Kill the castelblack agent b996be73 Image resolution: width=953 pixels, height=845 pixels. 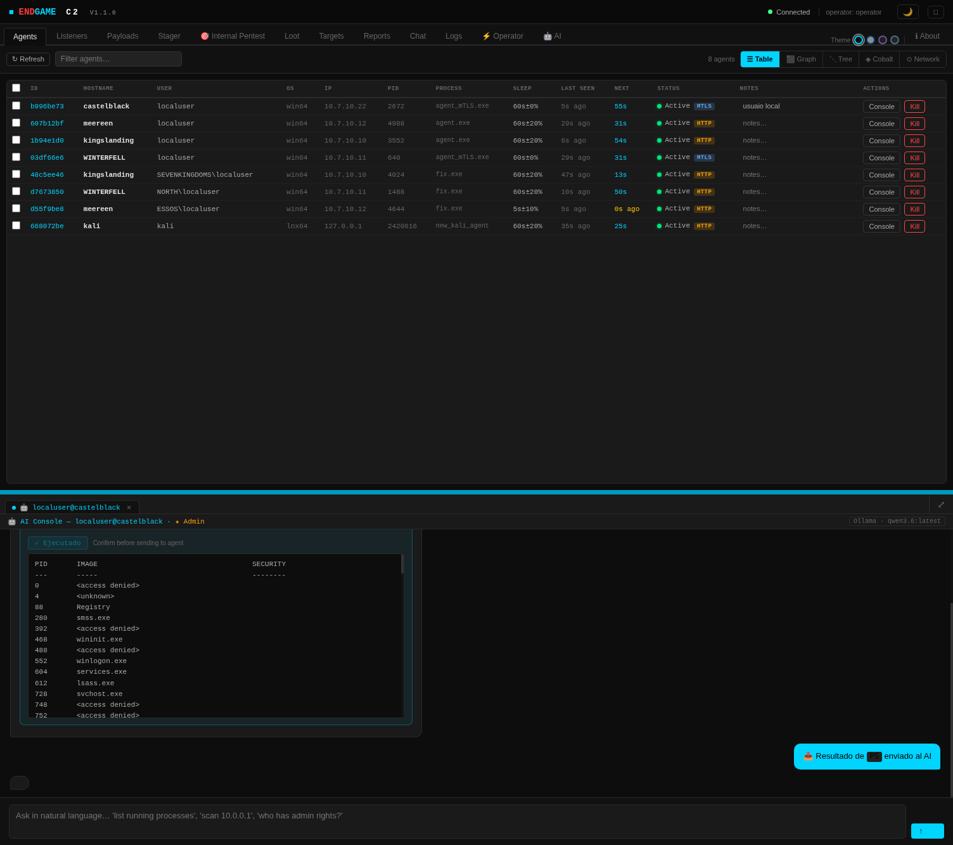914,106
